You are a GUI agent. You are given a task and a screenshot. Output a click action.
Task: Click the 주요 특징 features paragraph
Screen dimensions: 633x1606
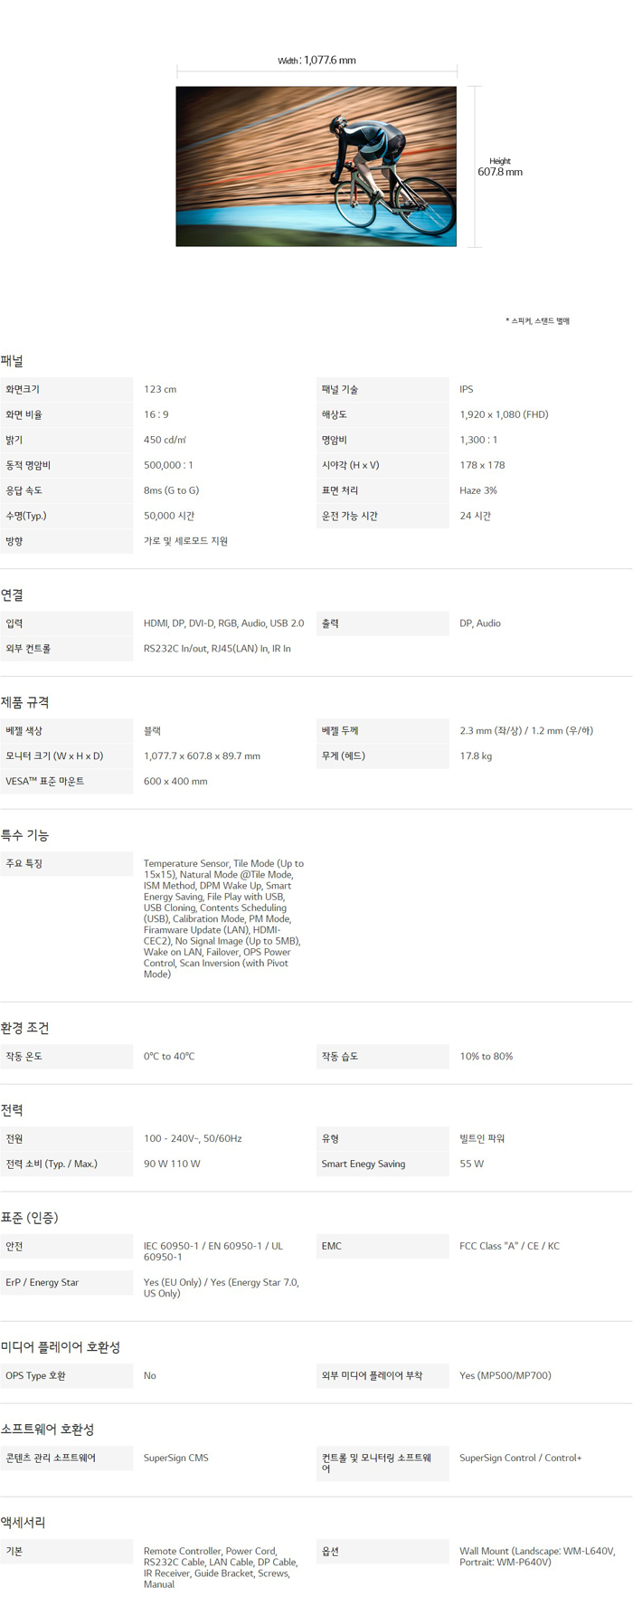(222, 918)
